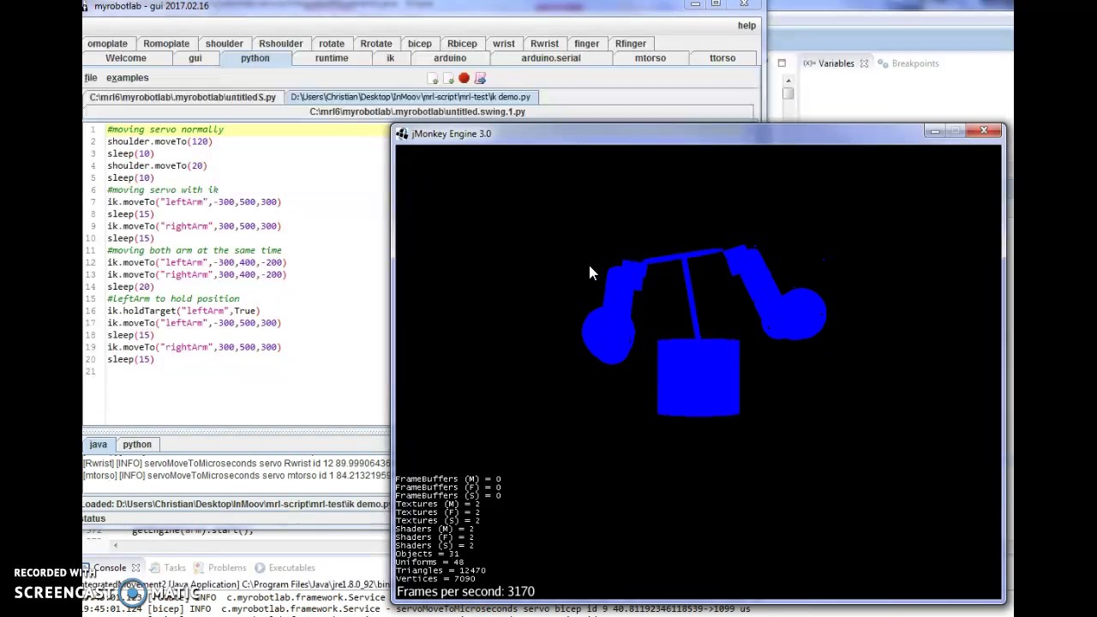Image resolution: width=1097 pixels, height=617 pixels.
Task: Minimize the jMonkey Engine window
Action: pyautogui.click(x=935, y=130)
